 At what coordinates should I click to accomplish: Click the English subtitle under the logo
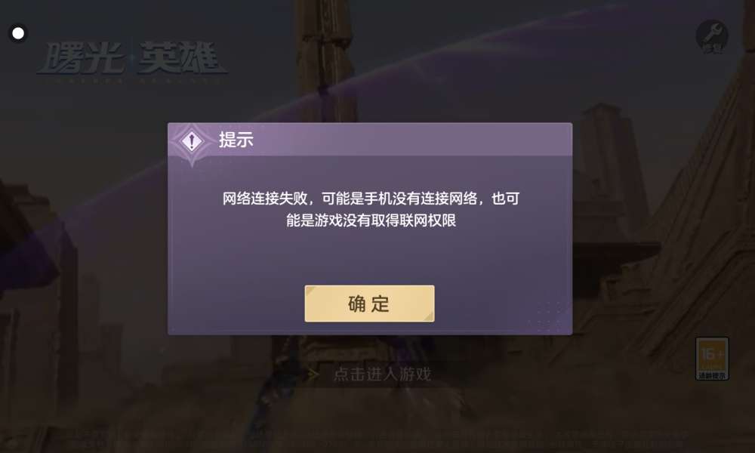131,81
